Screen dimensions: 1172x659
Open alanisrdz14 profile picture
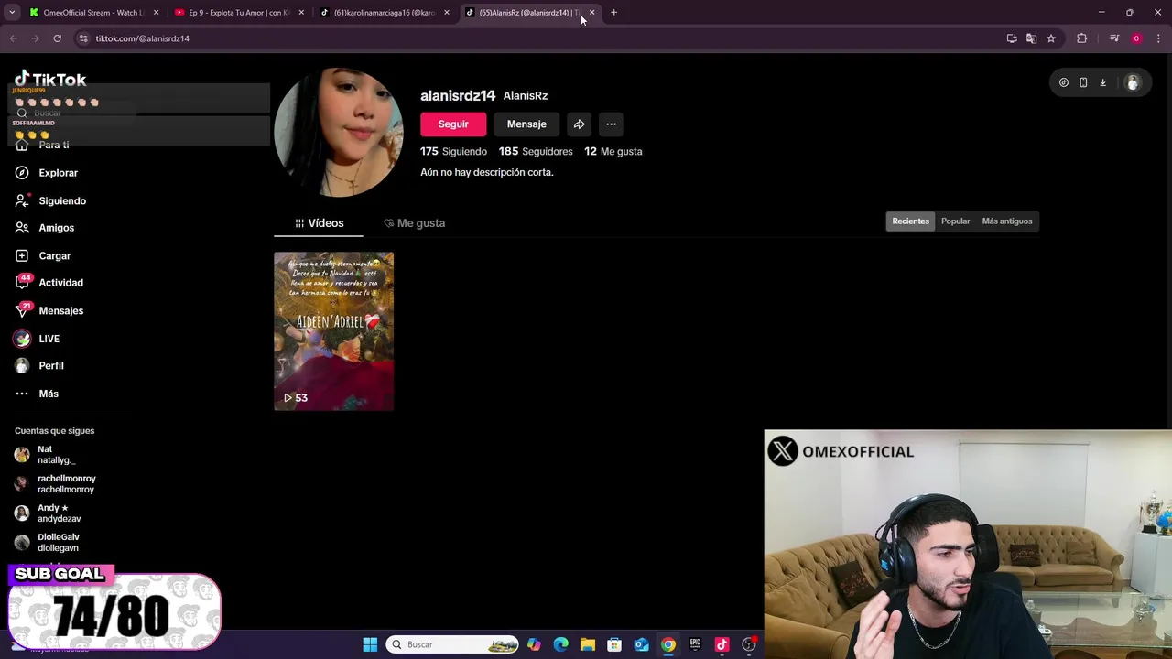point(339,133)
